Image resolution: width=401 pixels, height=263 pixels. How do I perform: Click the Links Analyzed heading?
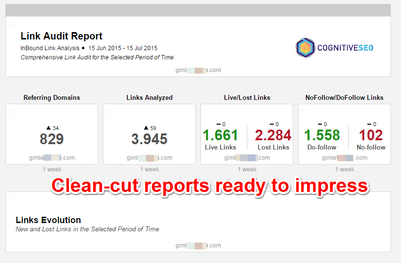pos(149,97)
